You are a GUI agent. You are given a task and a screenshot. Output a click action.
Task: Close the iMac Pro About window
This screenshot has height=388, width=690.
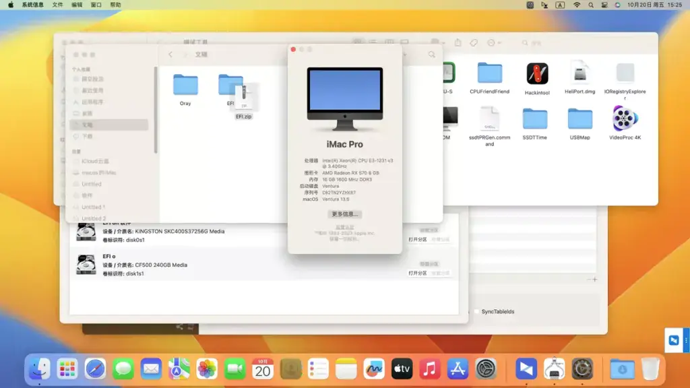click(x=293, y=49)
